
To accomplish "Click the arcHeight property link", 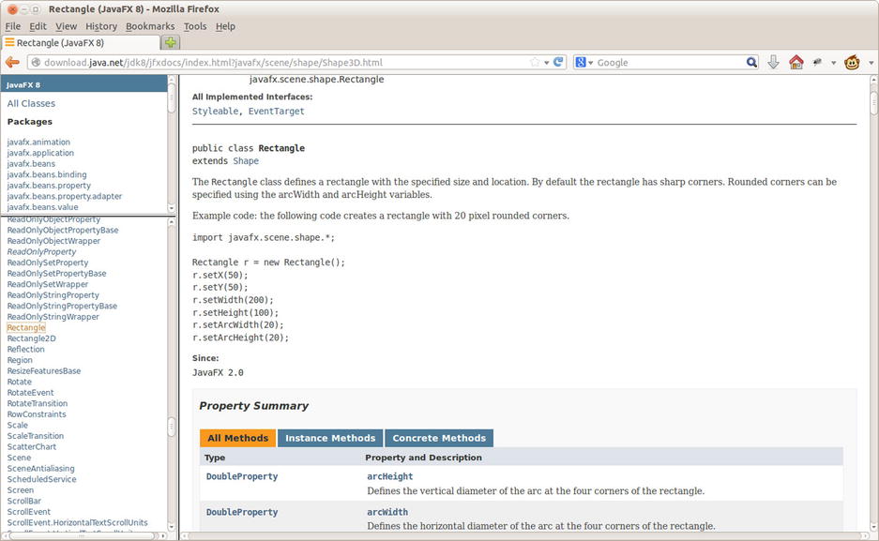I will pos(389,476).
